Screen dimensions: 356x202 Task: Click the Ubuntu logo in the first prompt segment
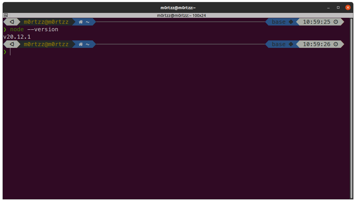(x=12, y=21)
